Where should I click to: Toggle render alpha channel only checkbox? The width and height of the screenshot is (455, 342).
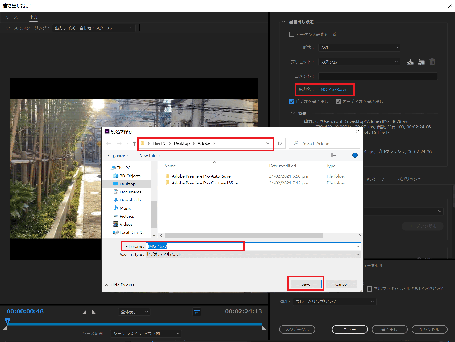point(369,289)
